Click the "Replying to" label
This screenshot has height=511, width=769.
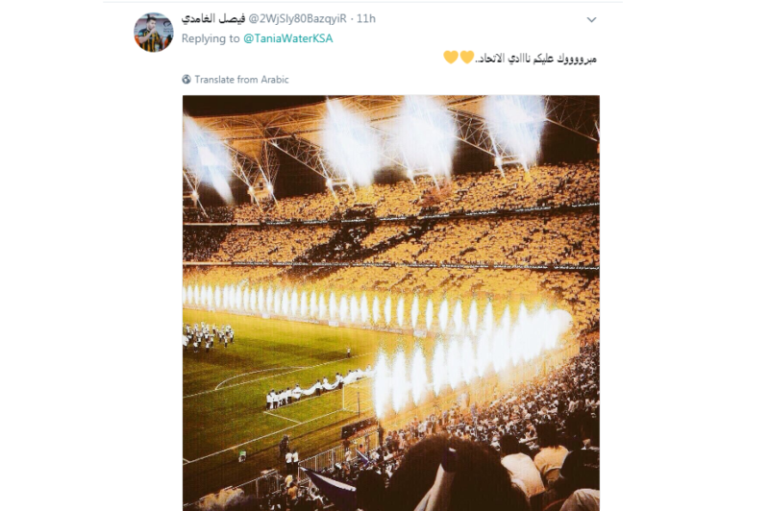211,38
